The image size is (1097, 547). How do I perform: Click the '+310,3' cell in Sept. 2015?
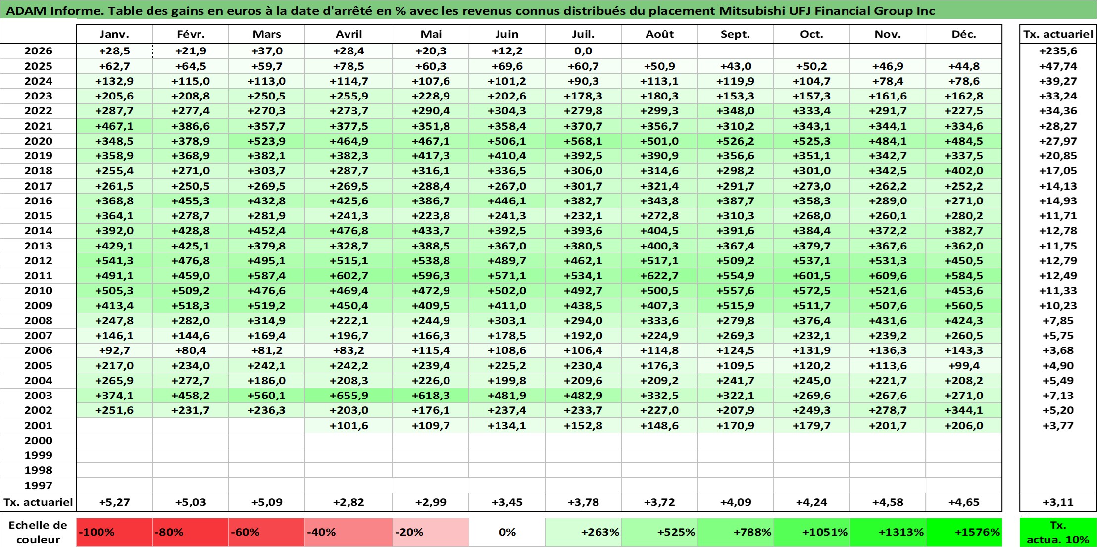pos(735,216)
